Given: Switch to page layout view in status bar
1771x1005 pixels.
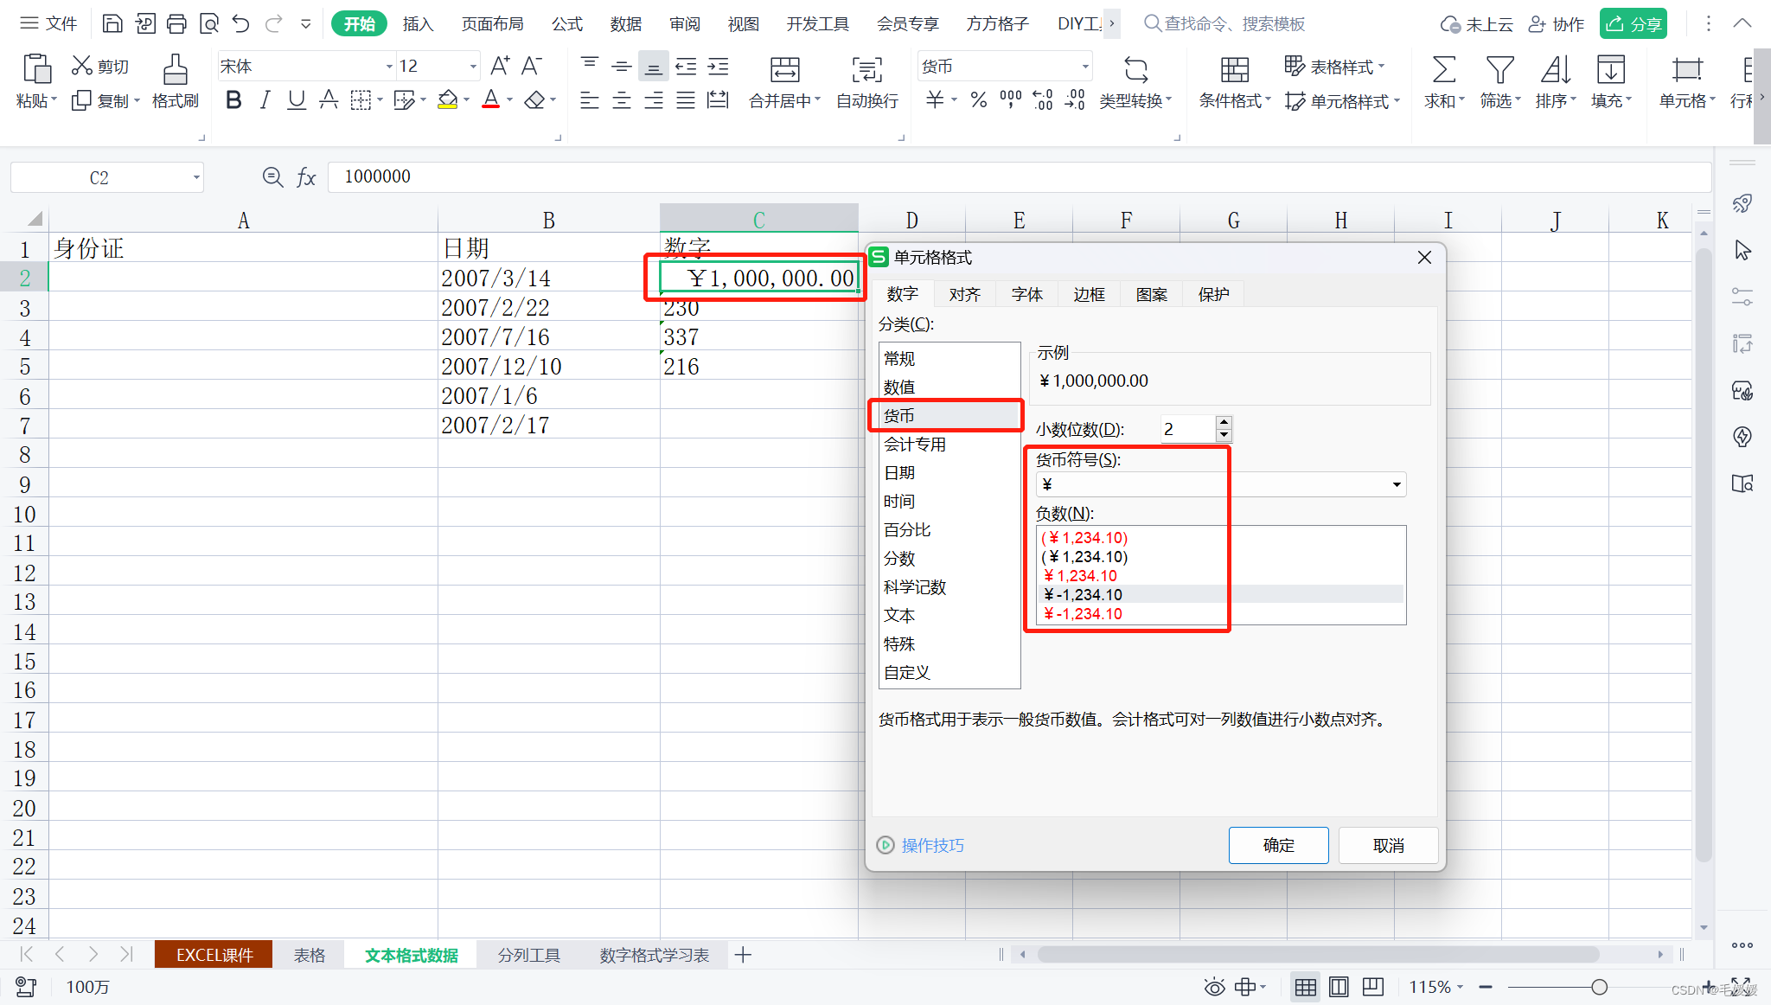Looking at the screenshot, I should [x=1339, y=987].
